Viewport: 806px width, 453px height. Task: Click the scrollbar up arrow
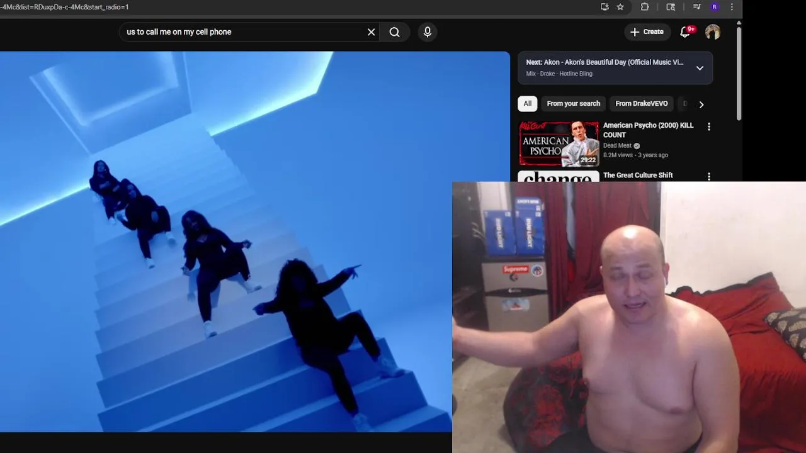pos(739,23)
